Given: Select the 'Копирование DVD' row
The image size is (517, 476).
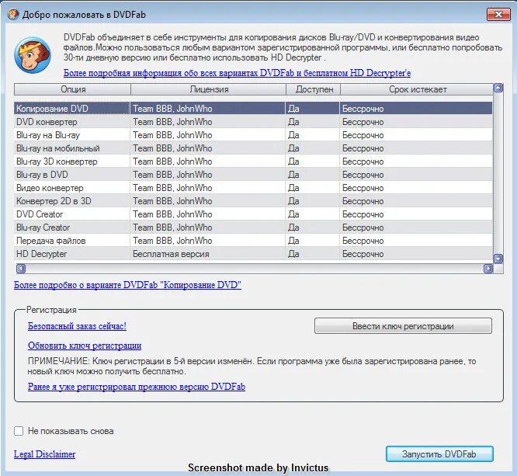Looking at the screenshot, I should [x=253, y=109].
